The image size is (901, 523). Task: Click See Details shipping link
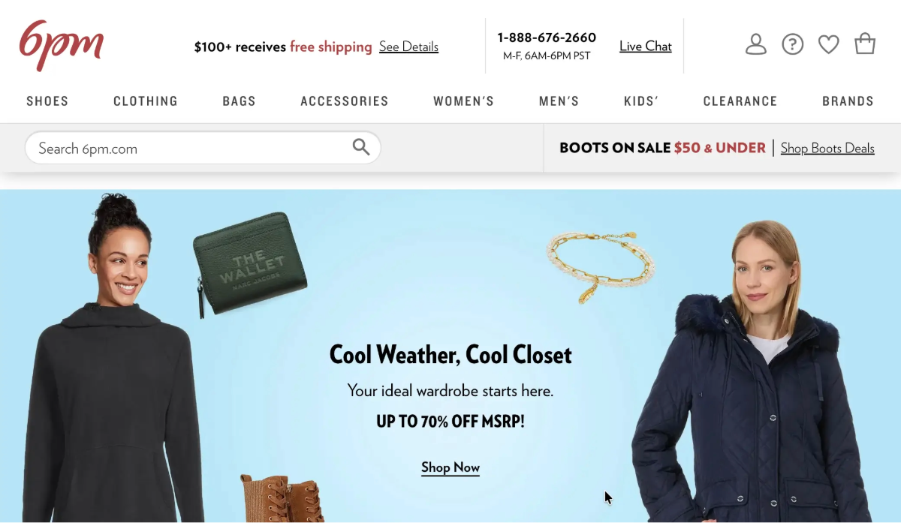[x=408, y=47]
